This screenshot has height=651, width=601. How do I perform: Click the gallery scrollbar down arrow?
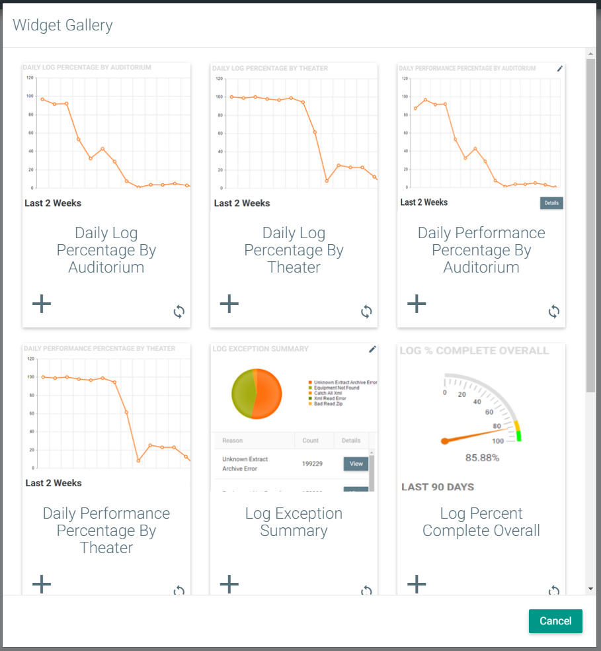click(590, 589)
